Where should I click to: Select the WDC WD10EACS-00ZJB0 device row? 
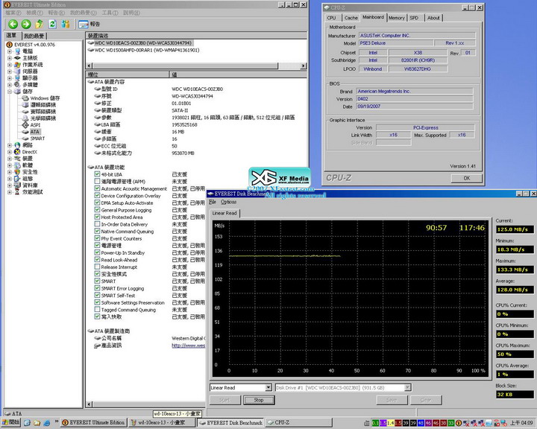(142, 43)
